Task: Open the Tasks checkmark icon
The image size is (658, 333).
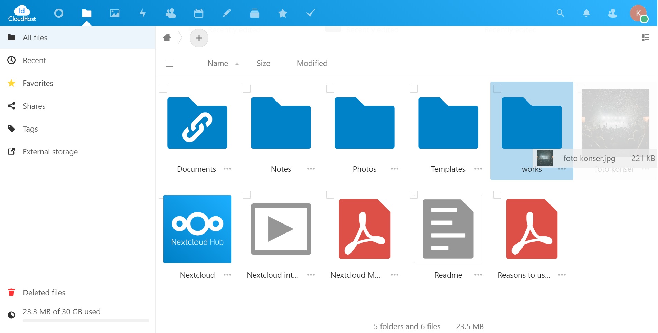Action: click(311, 13)
